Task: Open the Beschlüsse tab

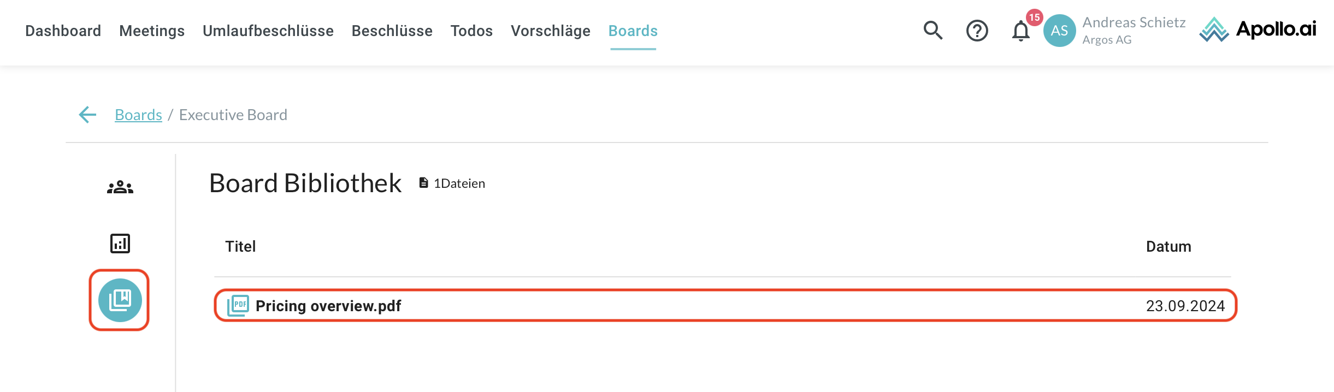Action: tap(392, 31)
